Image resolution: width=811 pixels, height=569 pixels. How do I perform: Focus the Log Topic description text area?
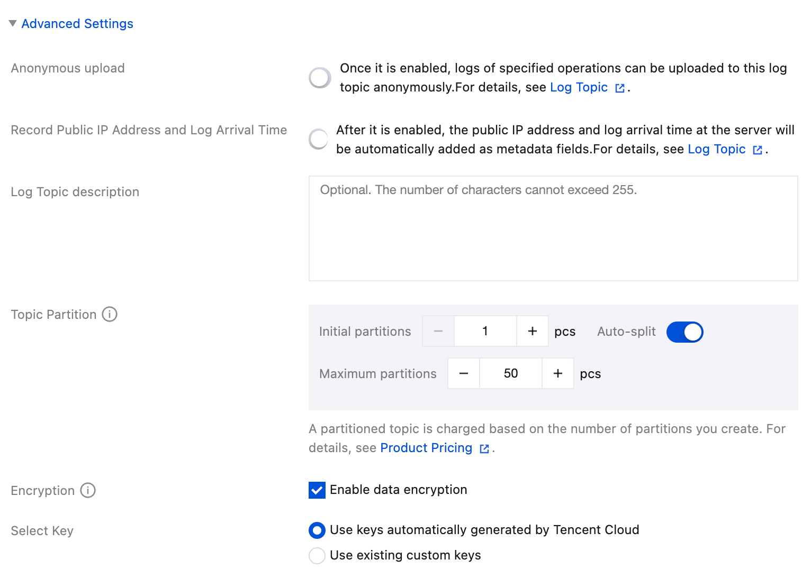pyautogui.click(x=553, y=228)
